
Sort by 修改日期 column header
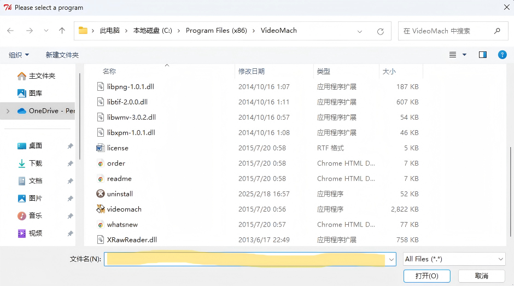252,71
